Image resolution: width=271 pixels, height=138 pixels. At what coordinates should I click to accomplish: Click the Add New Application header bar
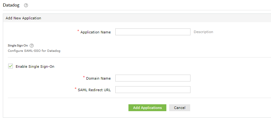click(23, 18)
